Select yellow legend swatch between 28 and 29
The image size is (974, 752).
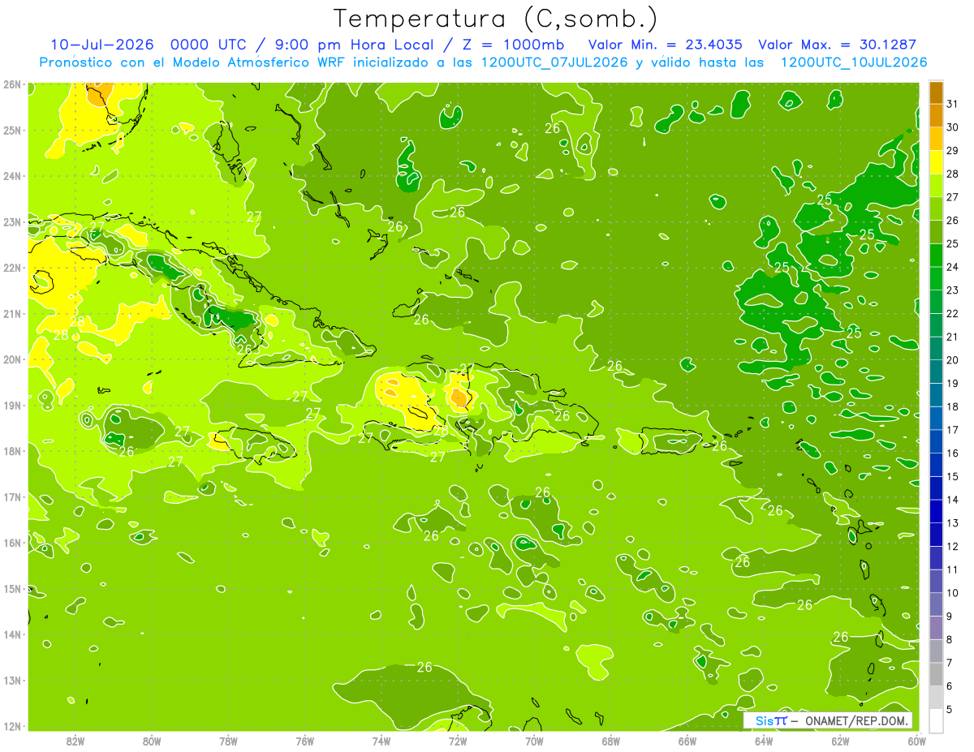(937, 162)
